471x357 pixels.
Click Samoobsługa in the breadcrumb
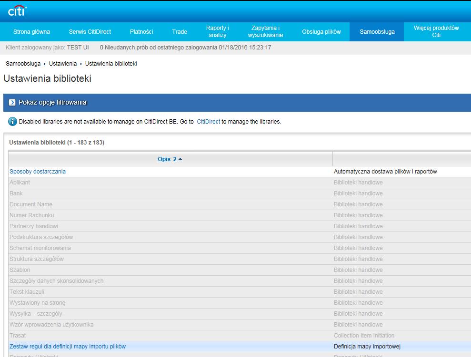click(23, 64)
